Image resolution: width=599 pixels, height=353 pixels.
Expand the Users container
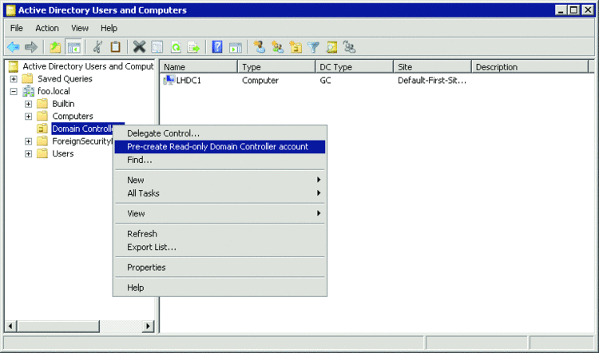[x=28, y=153]
